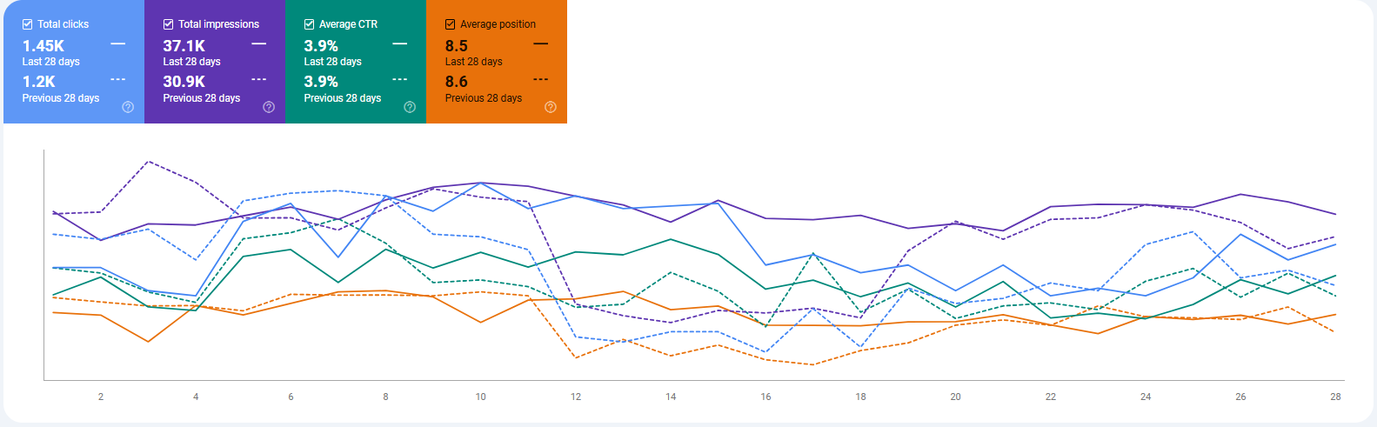Uncheck the Total clicks checkbox
This screenshot has width=1377, height=427.
(x=27, y=24)
